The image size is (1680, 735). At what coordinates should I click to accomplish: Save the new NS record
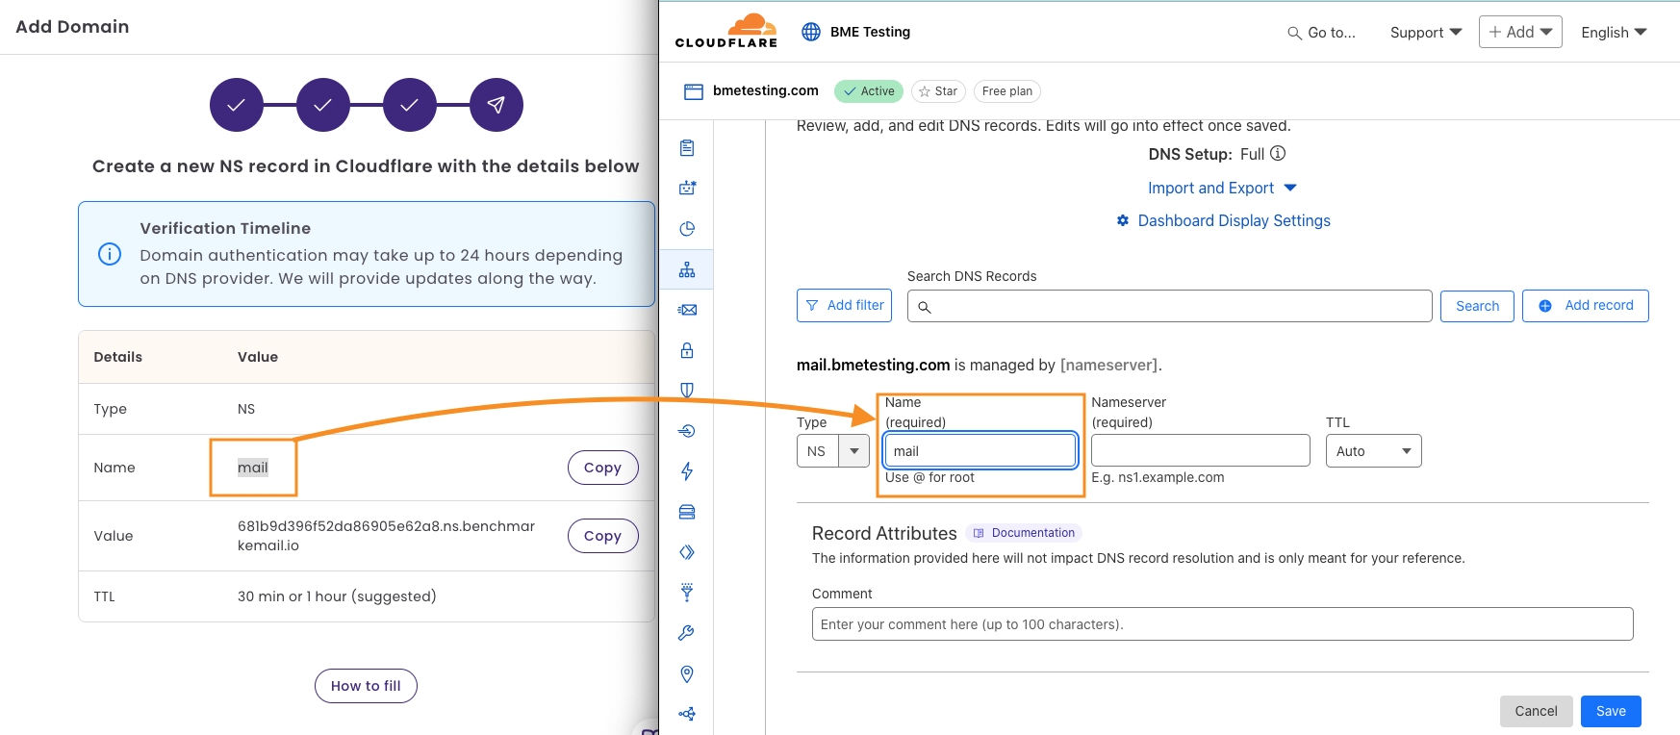click(x=1611, y=712)
